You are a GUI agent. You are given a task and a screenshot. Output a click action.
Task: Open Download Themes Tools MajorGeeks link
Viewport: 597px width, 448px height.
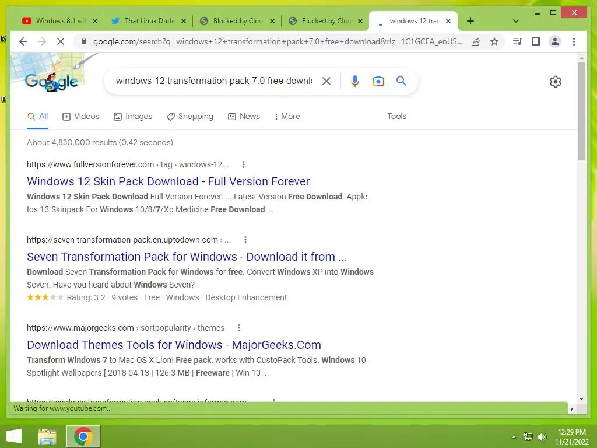(174, 345)
